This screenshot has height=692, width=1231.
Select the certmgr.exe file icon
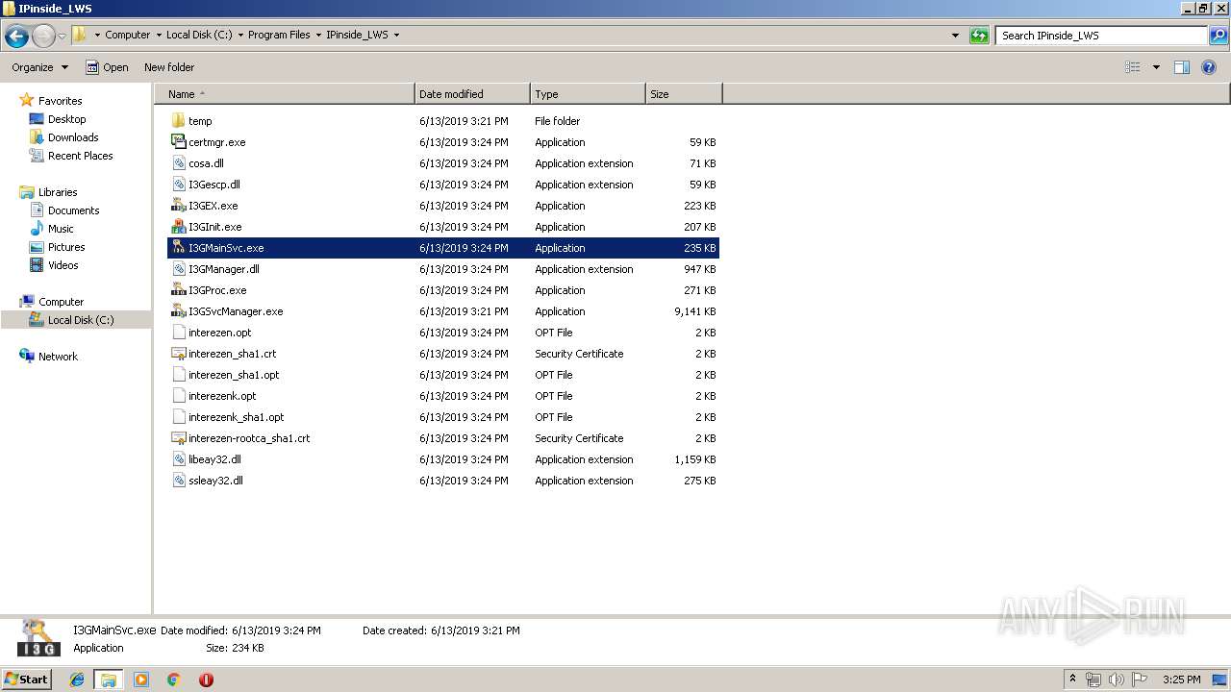pyautogui.click(x=178, y=142)
